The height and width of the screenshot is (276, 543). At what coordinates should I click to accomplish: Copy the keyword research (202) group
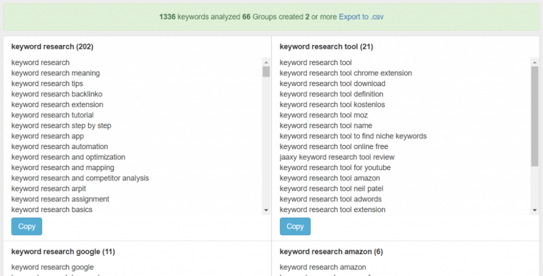(27, 227)
